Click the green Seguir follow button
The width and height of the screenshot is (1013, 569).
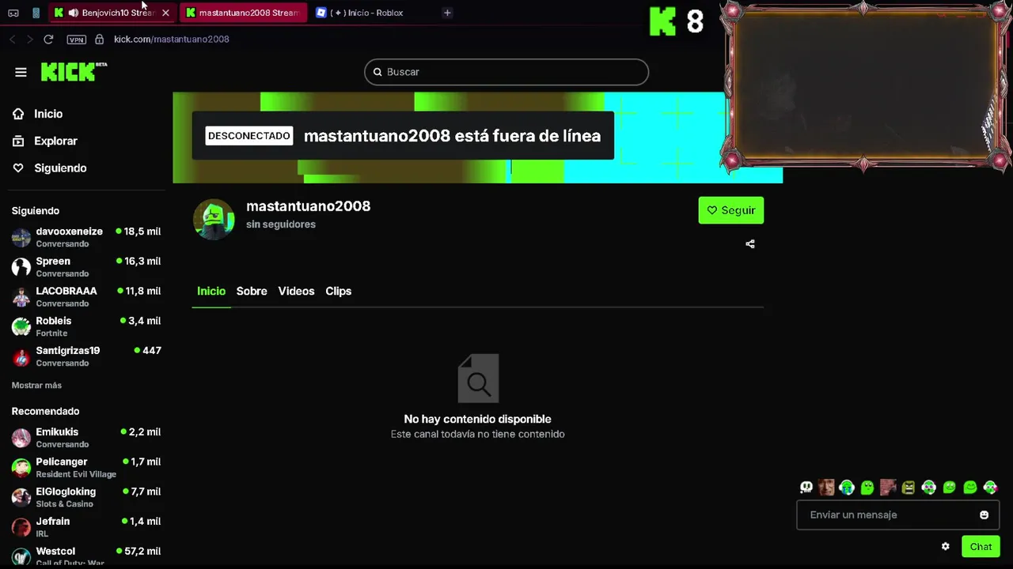731,210
